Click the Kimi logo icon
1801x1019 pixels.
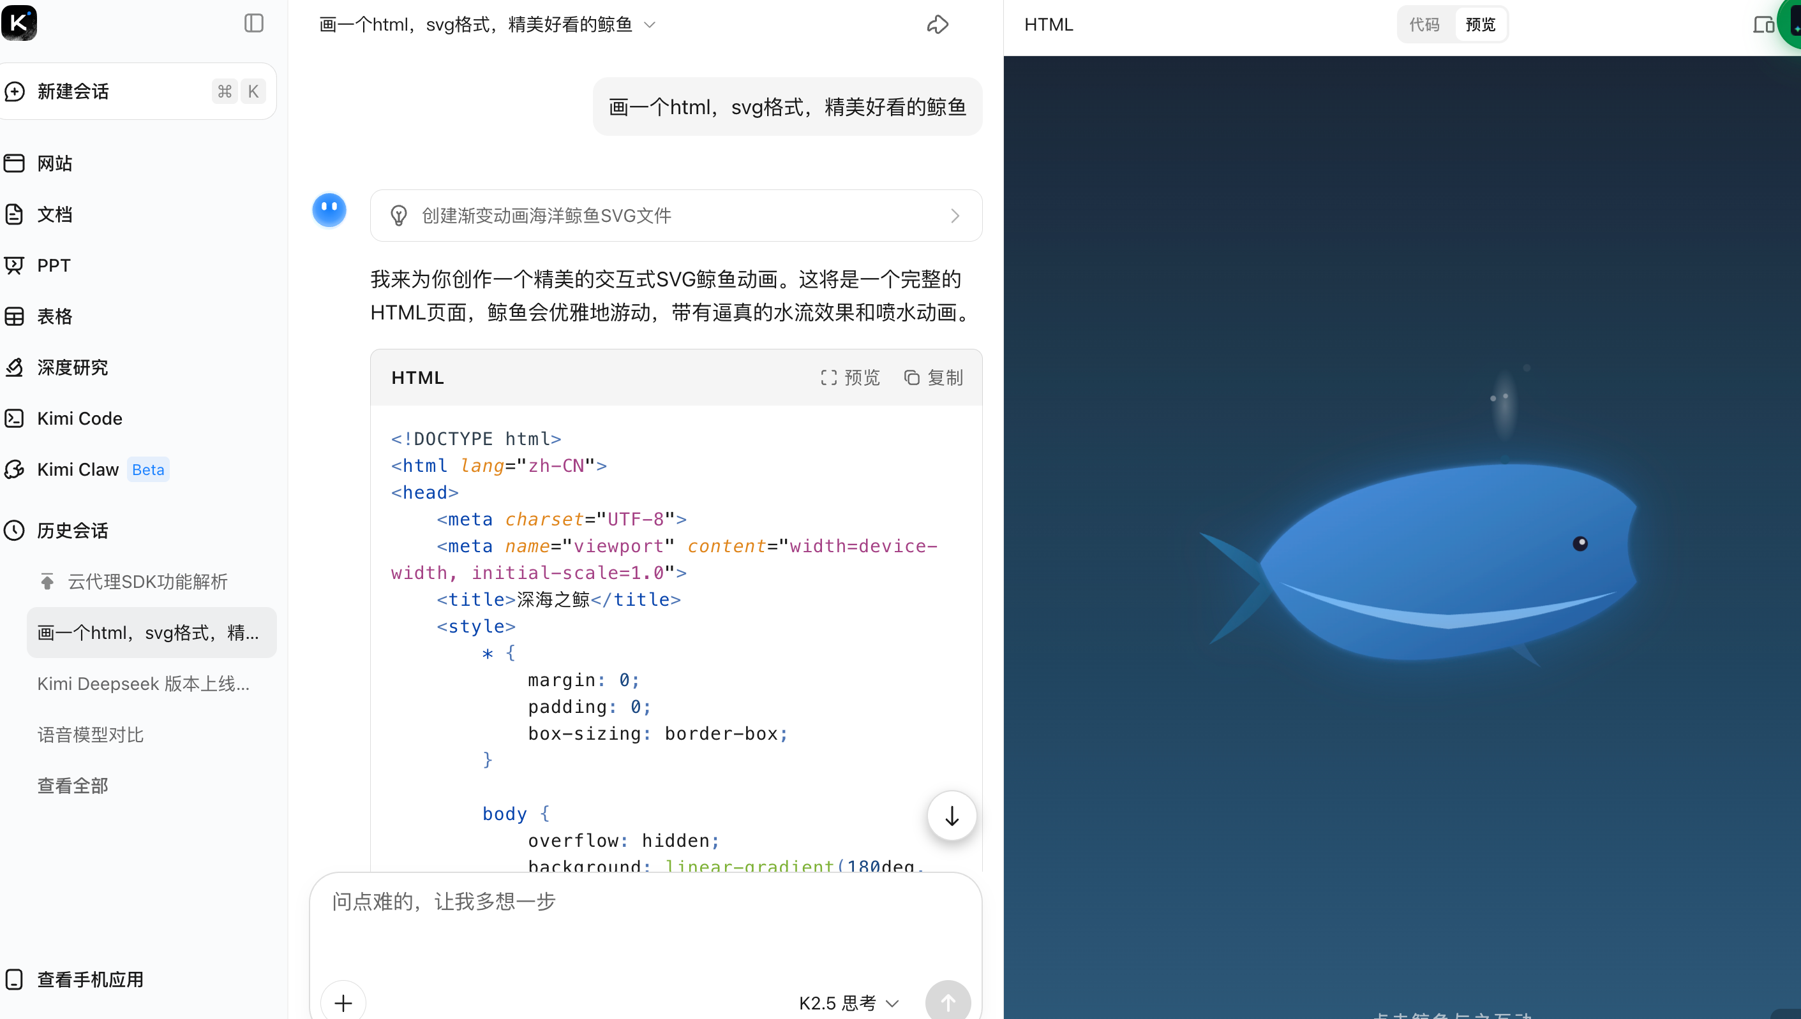pos(19,22)
